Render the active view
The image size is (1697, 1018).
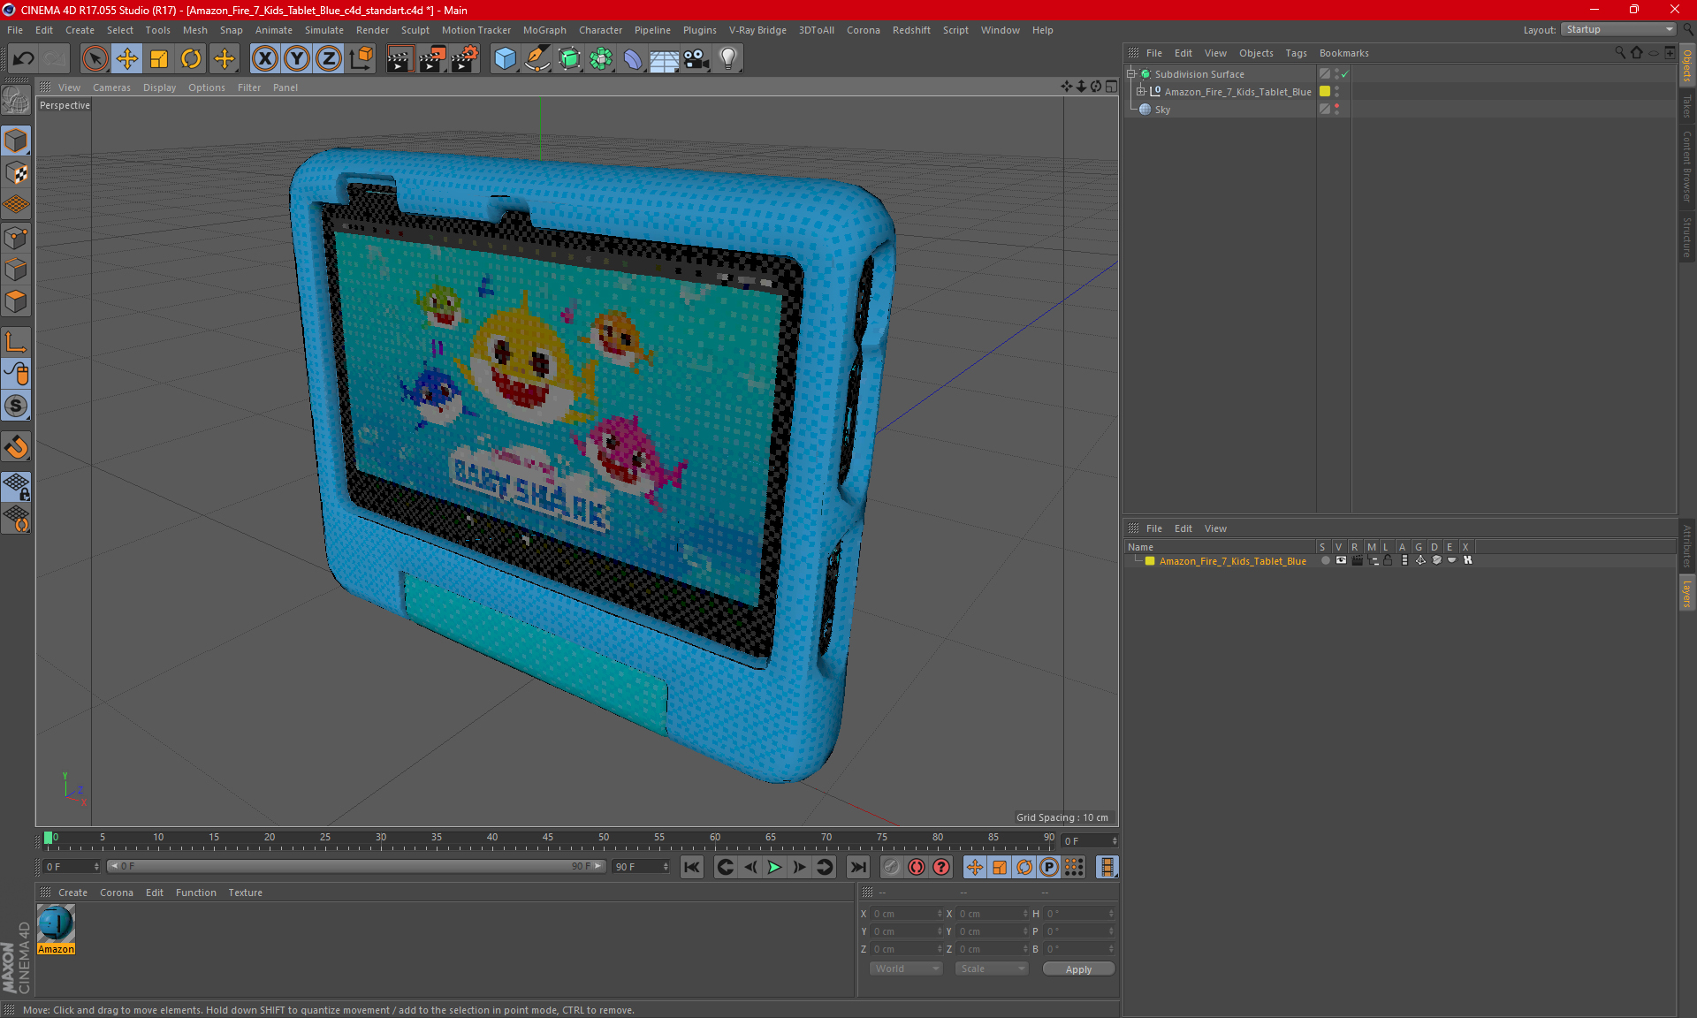pyautogui.click(x=400, y=58)
